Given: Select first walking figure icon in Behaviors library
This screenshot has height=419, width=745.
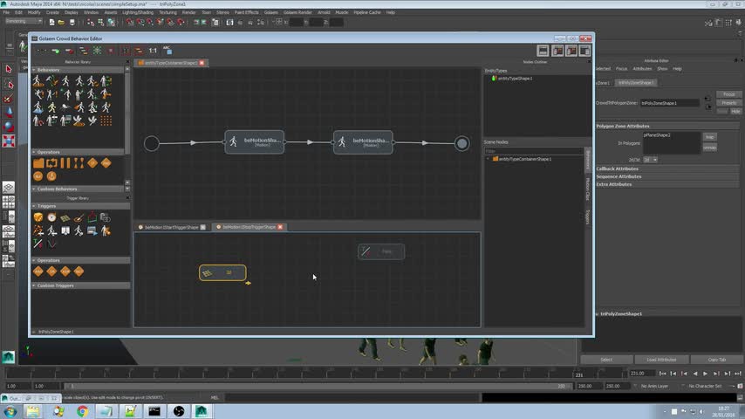Looking at the screenshot, I should tap(38, 81).
